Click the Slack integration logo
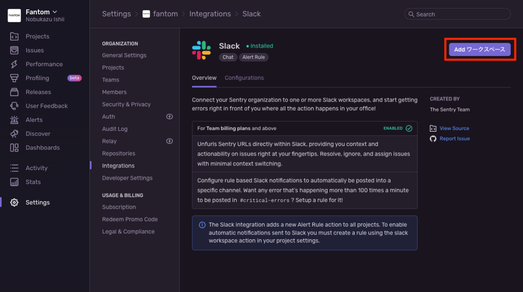The height and width of the screenshot is (292, 523). 202,50
